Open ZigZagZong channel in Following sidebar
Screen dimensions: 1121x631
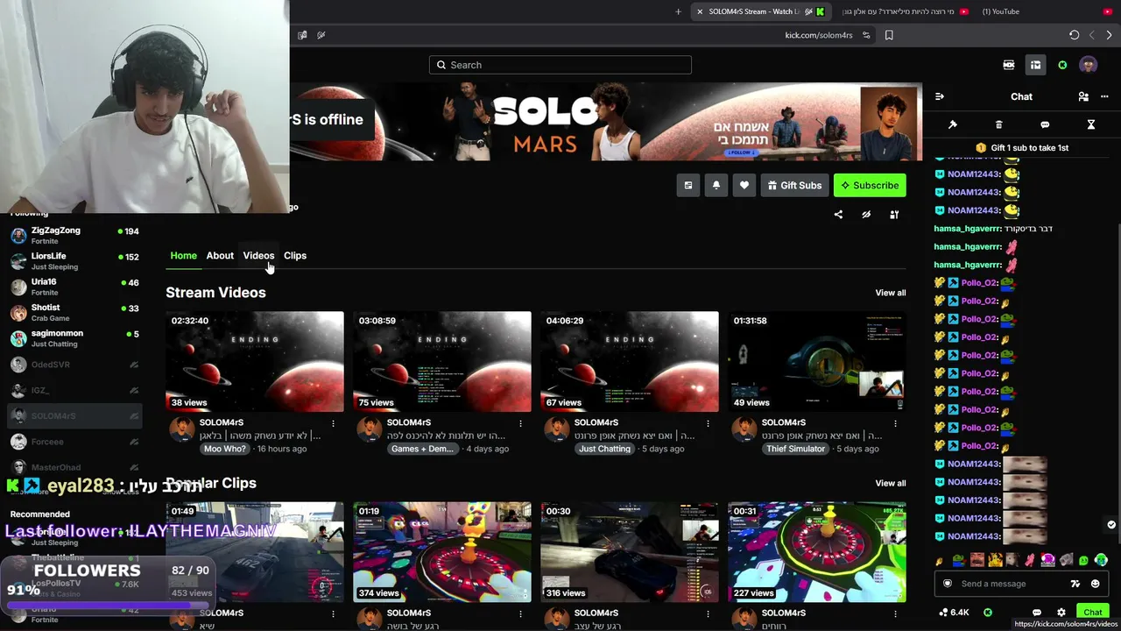[x=74, y=235]
